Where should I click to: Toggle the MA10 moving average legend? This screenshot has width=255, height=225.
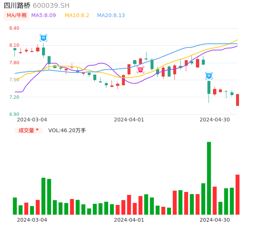77,16
